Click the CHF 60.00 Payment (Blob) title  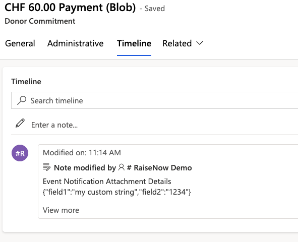point(70,8)
